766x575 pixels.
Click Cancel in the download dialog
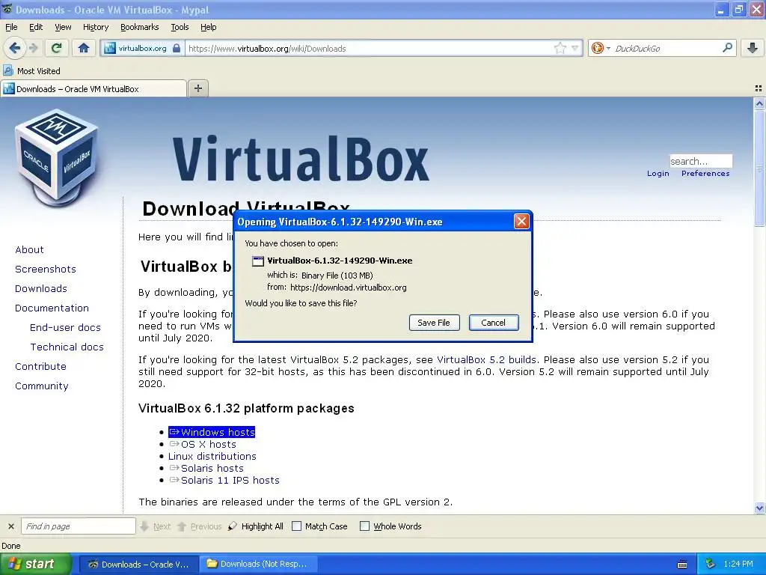(x=494, y=323)
